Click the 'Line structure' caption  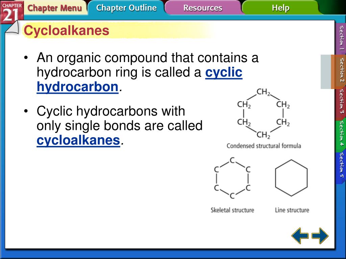coord(292,210)
